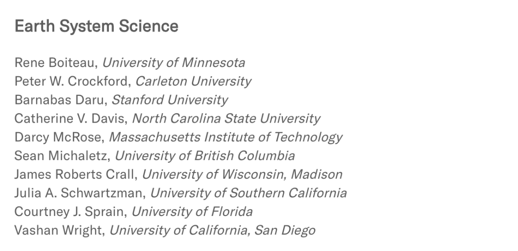Select the name Rene Boiteau
518x251 pixels.
[55, 63]
